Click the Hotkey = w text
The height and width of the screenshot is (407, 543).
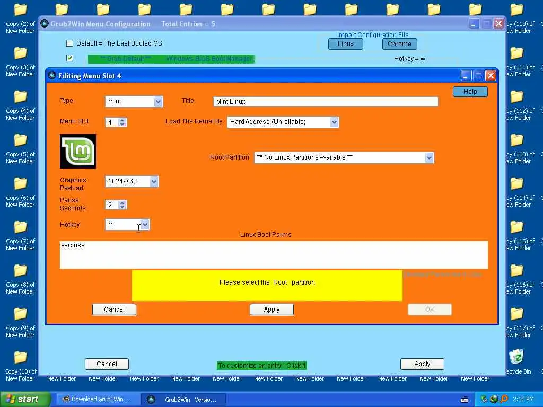pyautogui.click(x=410, y=59)
